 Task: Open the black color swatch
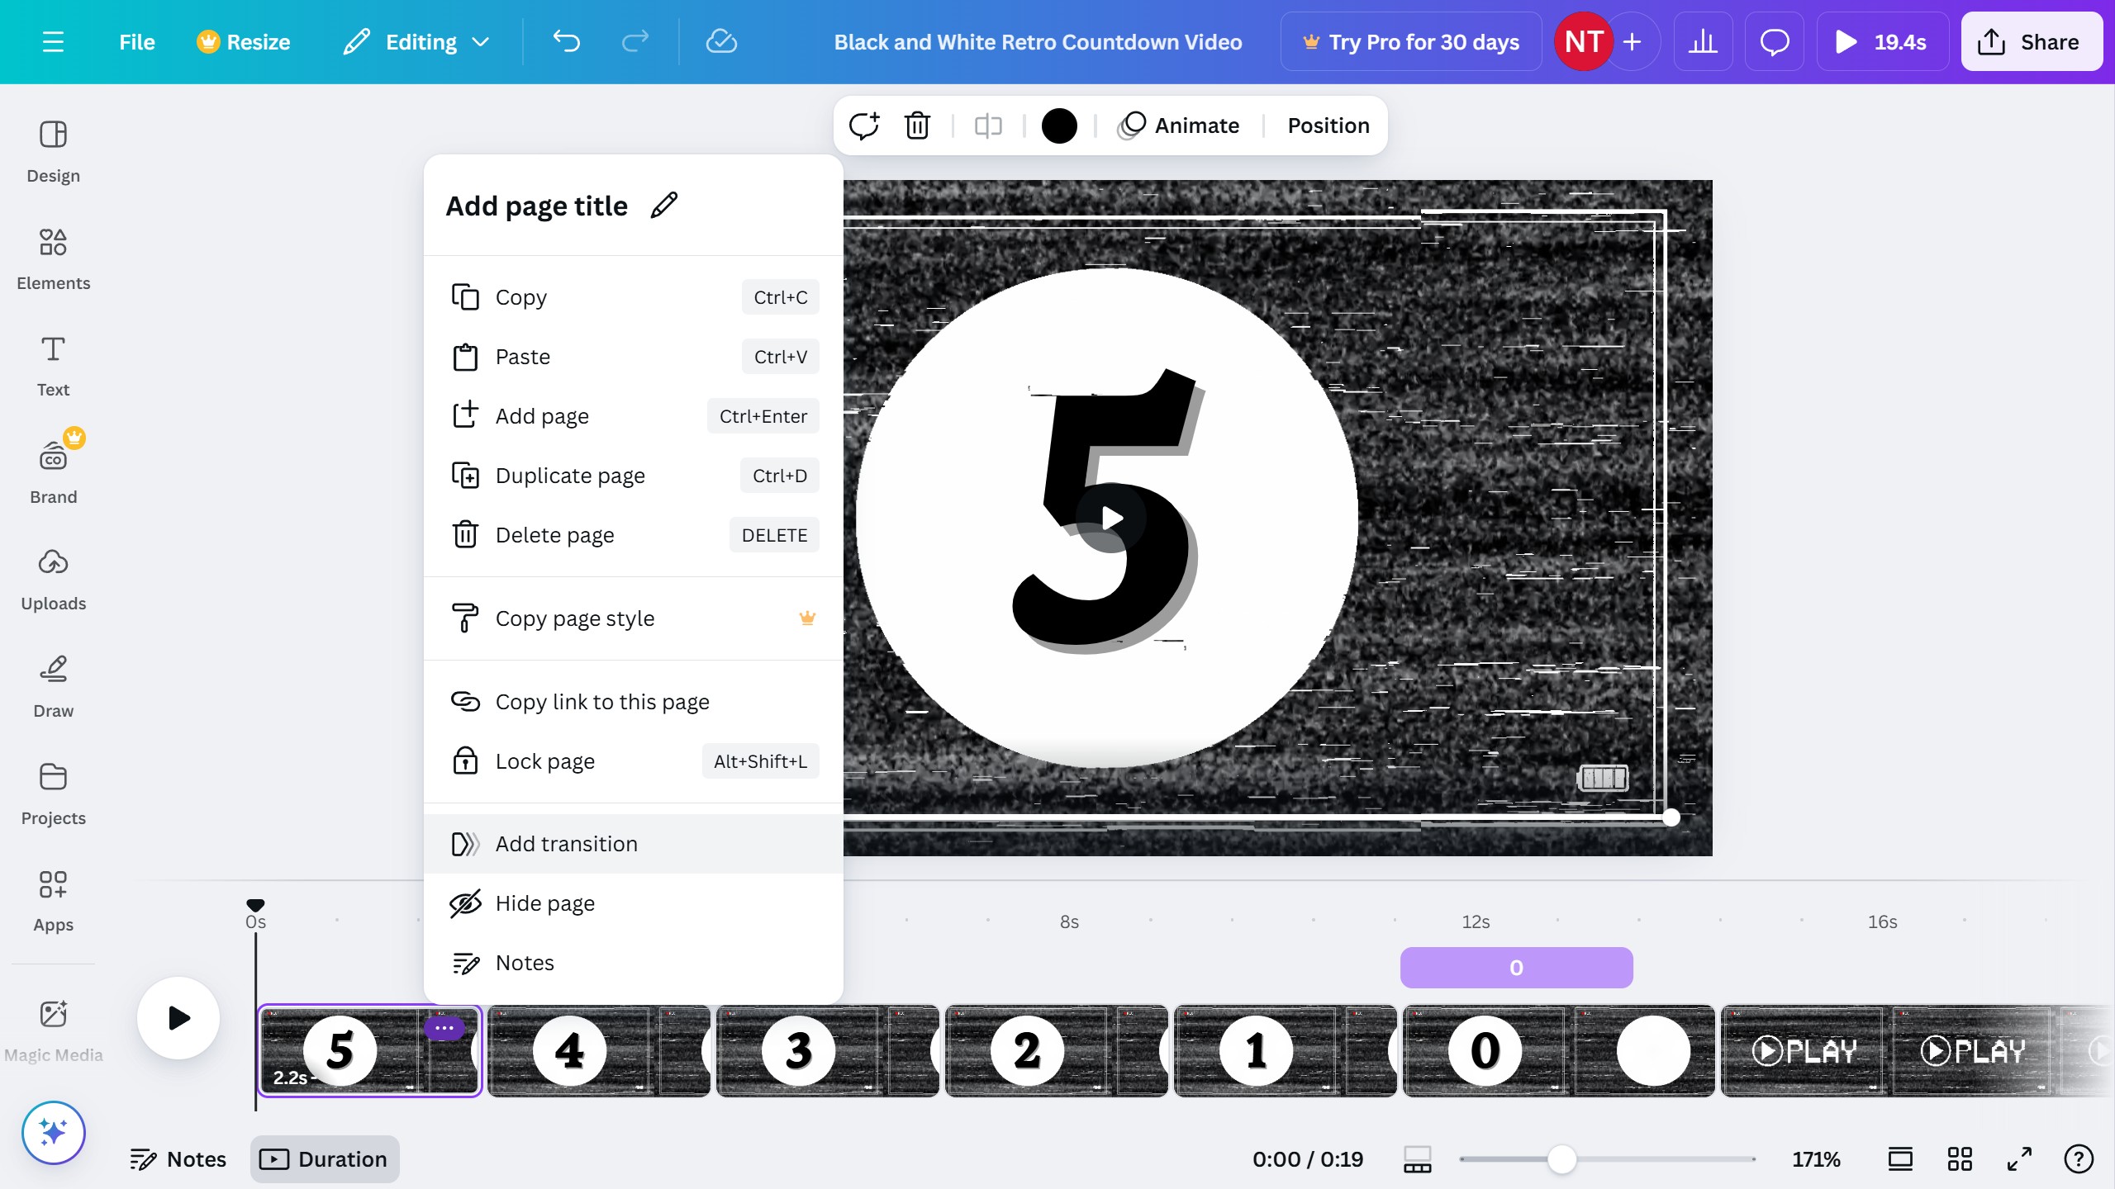click(x=1059, y=126)
